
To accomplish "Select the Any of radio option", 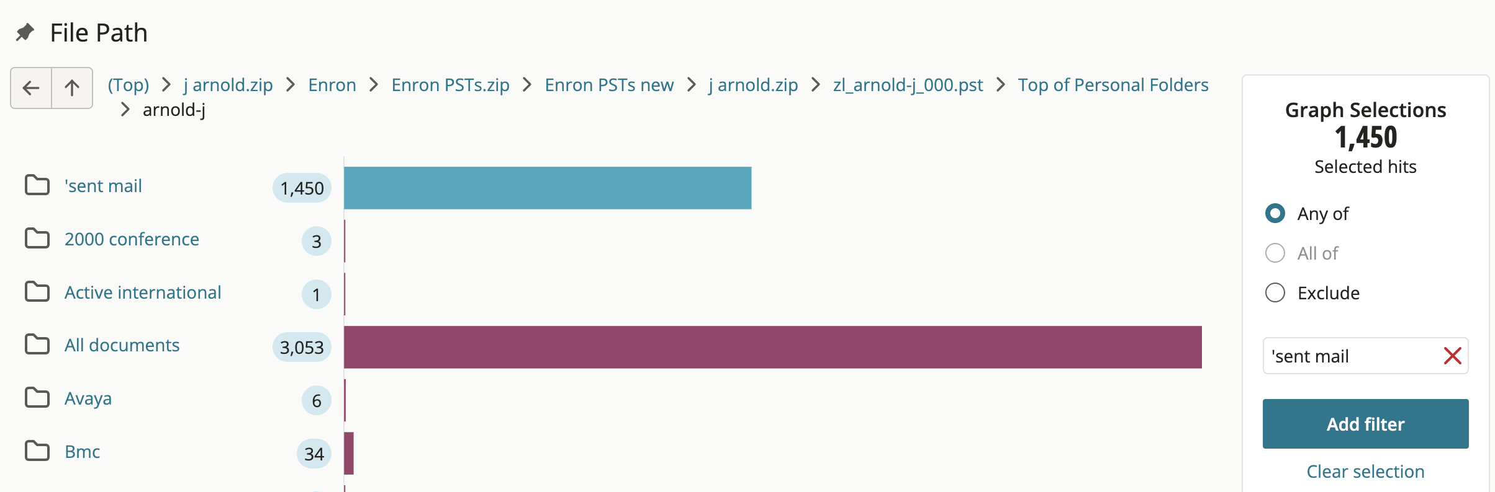I will [x=1275, y=213].
